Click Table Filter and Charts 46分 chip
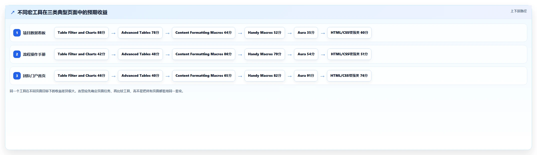 (81, 76)
